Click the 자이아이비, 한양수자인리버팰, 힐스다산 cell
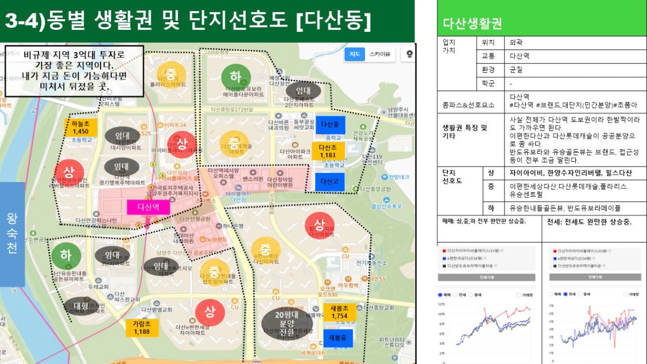This screenshot has width=647, height=364. click(x=574, y=173)
